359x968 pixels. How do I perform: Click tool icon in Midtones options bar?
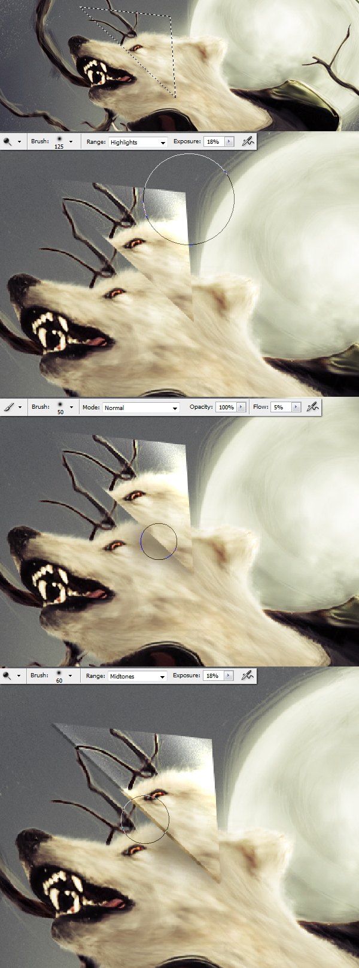point(7,676)
